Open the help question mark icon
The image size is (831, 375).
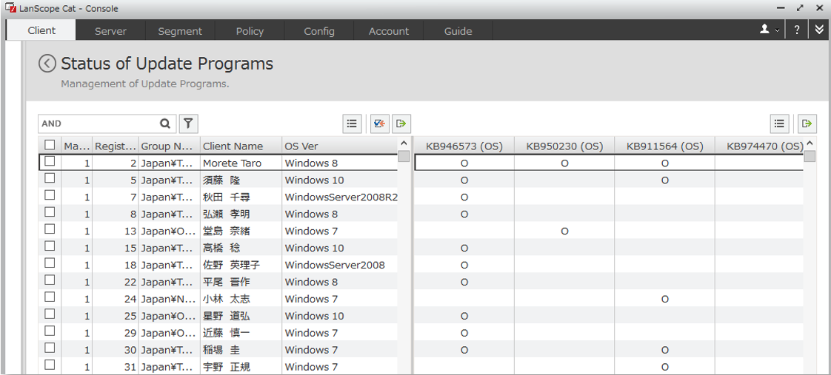click(x=797, y=30)
